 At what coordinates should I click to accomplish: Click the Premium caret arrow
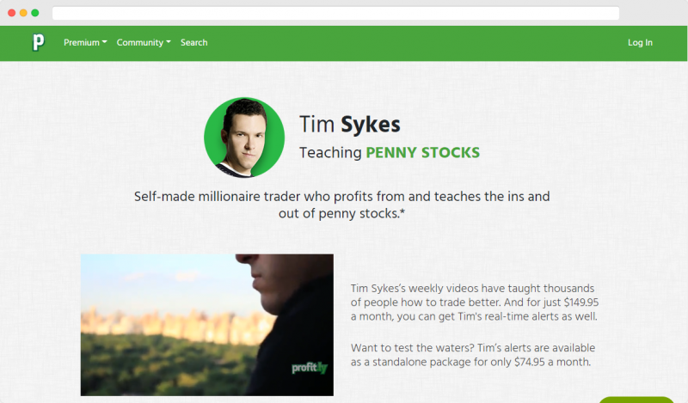click(x=104, y=42)
